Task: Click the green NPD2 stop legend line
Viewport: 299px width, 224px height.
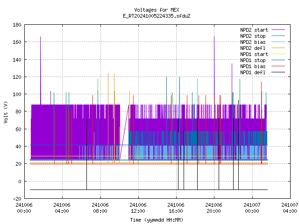Action: tap(278, 35)
